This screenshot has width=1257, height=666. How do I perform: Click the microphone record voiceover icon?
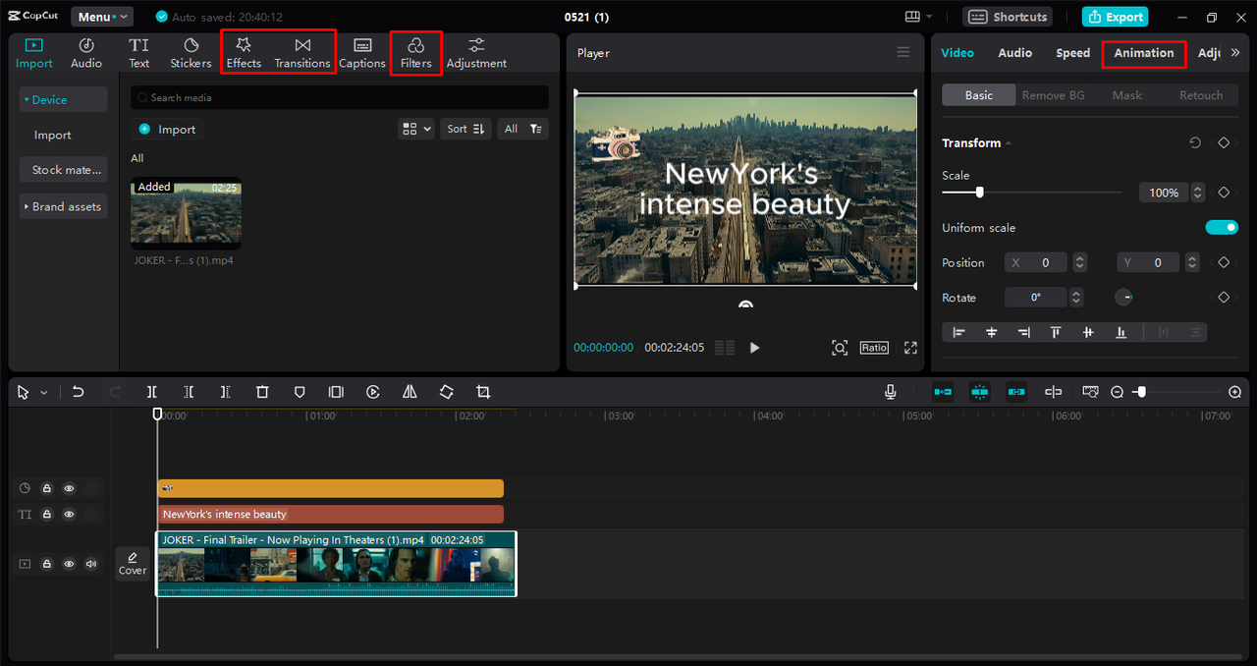click(x=891, y=392)
